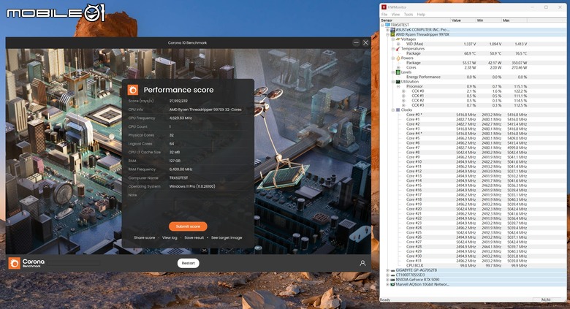This screenshot has width=570, height=309.
Task: Collapse the Levels section
Action: click(x=393, y=72)
